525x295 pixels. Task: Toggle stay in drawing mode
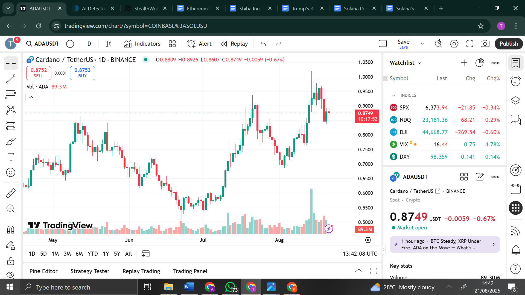11,245
